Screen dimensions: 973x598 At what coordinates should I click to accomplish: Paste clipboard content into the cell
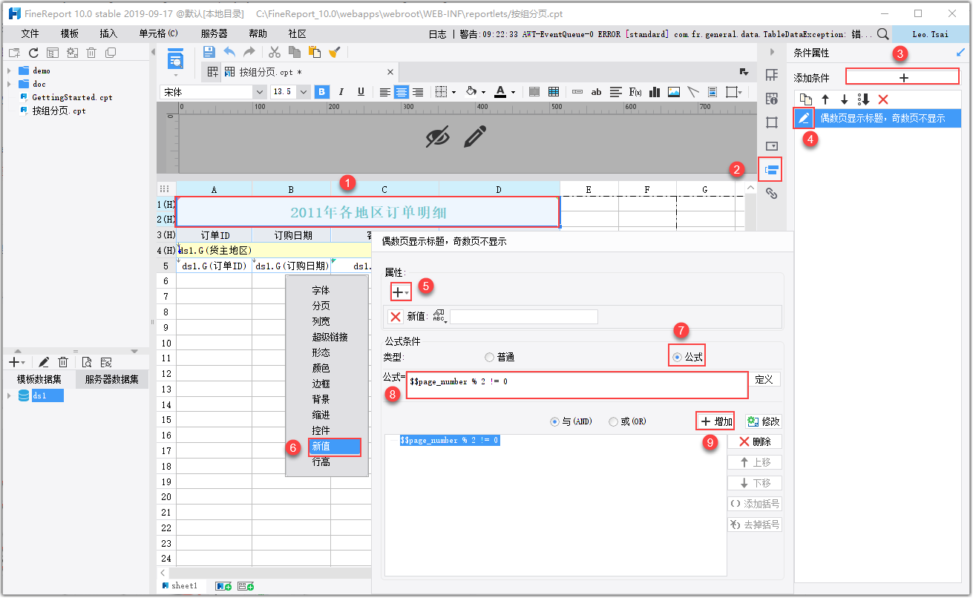315,52
